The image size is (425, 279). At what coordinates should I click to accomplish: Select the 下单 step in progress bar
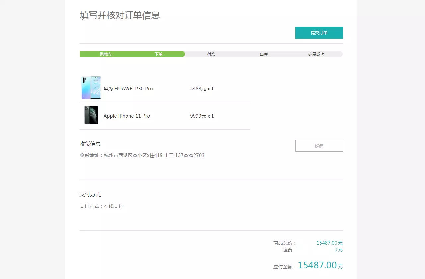click(159, 54)
